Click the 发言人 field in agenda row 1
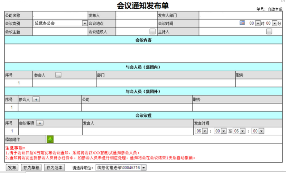The width and height of the screenshot is (286, 173). click(138, 131)
